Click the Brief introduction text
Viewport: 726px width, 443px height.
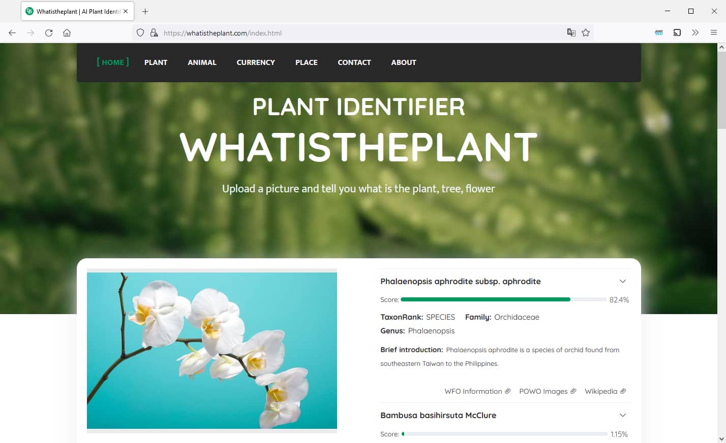pos(500,357)
